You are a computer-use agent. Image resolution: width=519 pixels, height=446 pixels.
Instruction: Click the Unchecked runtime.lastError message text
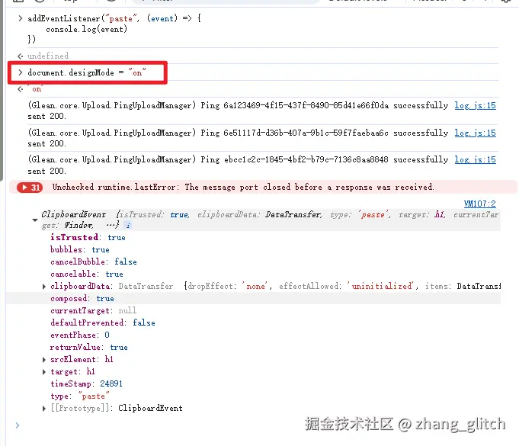tap(243, 188)
